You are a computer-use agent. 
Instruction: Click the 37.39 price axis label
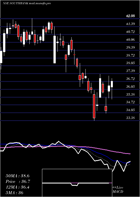(130, 71)
